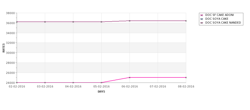
Task: Click DOC SOYA CAKE NANDED legend marker
Action: (x=202, y=23)
